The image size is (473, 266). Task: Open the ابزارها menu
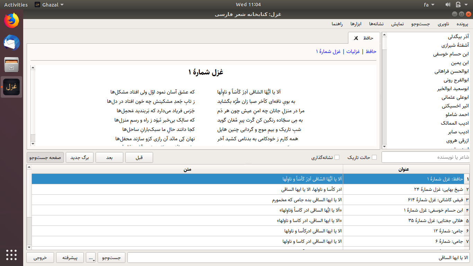click(x=356, y=24)
